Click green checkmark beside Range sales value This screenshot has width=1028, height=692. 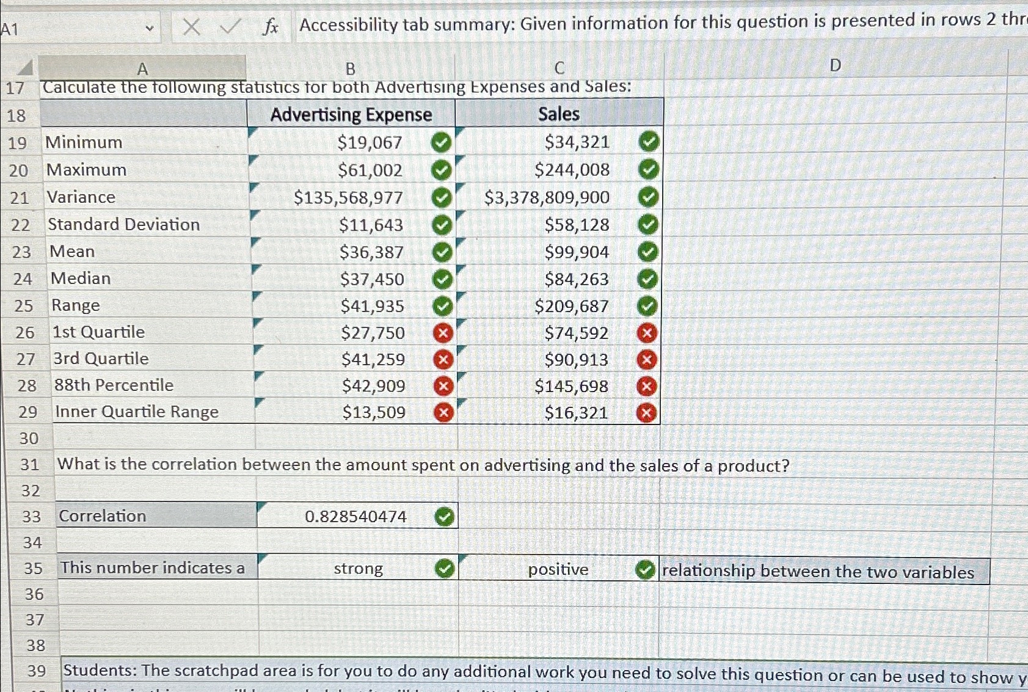649,305
